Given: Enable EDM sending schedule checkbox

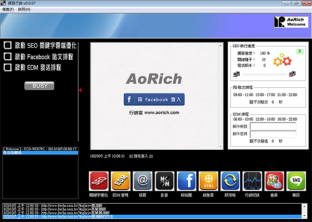Looking at the screenshot, I should (x=8, y=68).
